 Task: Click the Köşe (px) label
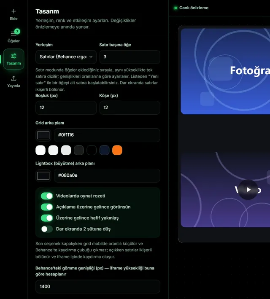click(108, 96)
